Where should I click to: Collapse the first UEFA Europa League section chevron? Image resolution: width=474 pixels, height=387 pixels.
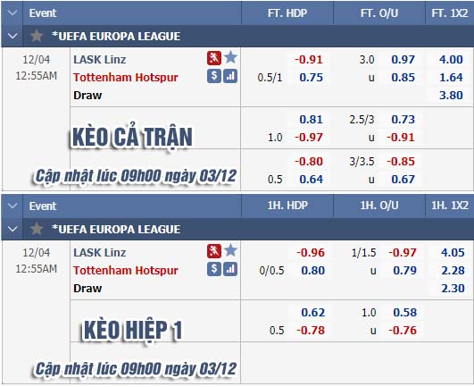[12, 36]
